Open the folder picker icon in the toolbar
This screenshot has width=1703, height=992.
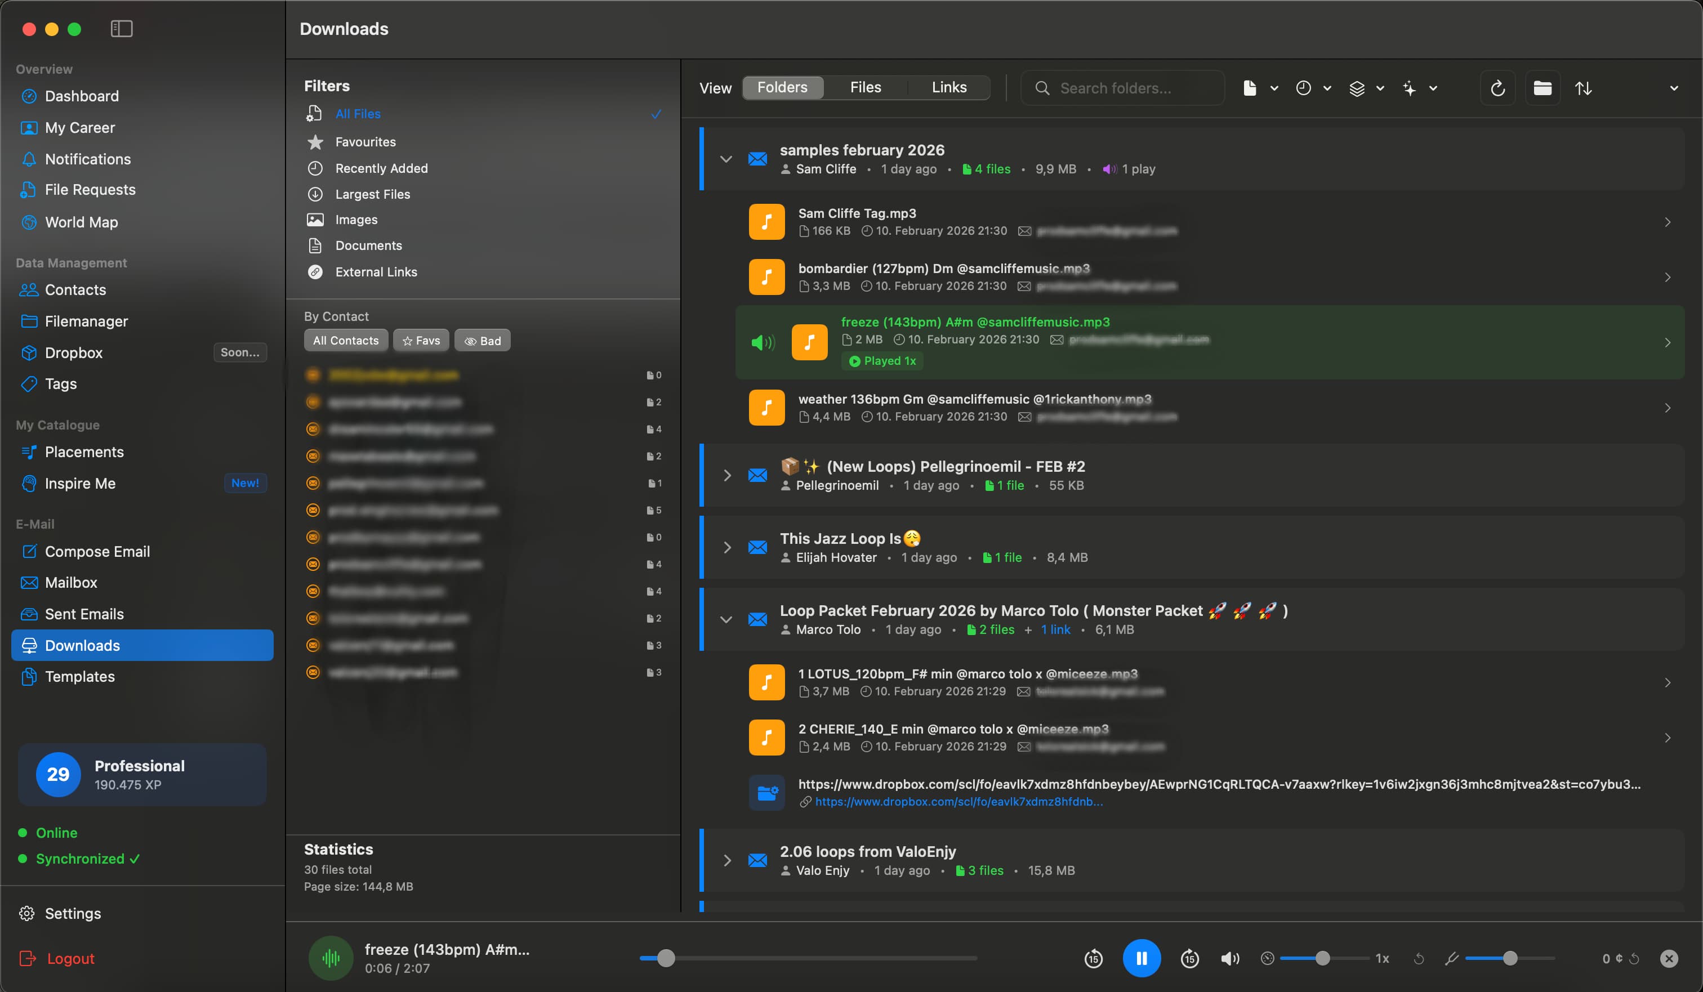tap(1543, 88)
